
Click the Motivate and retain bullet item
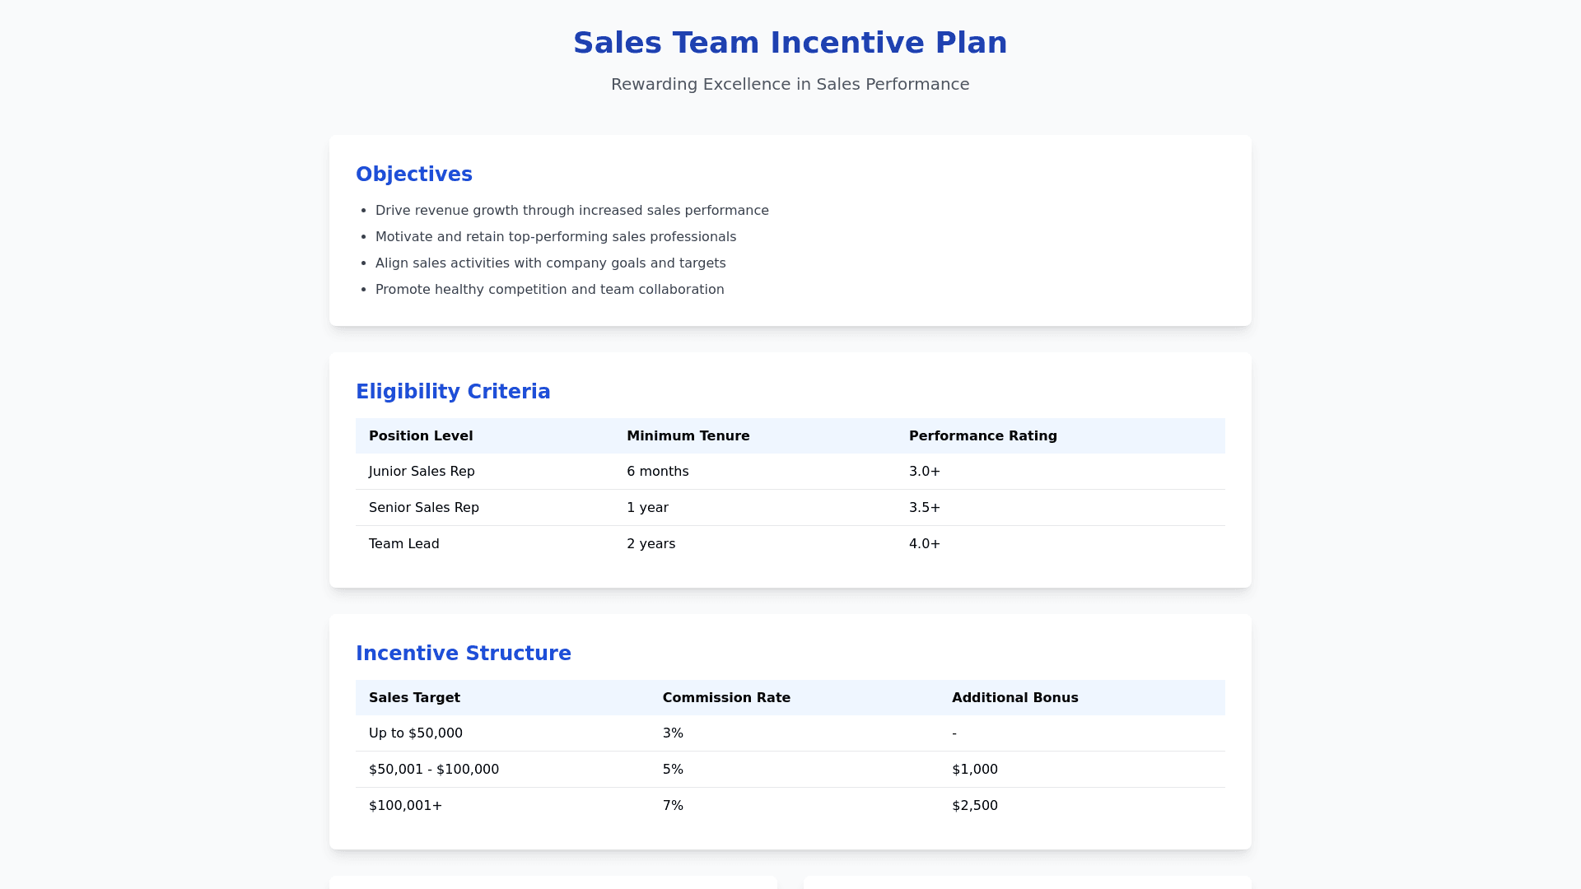click(x=555, y=237)
